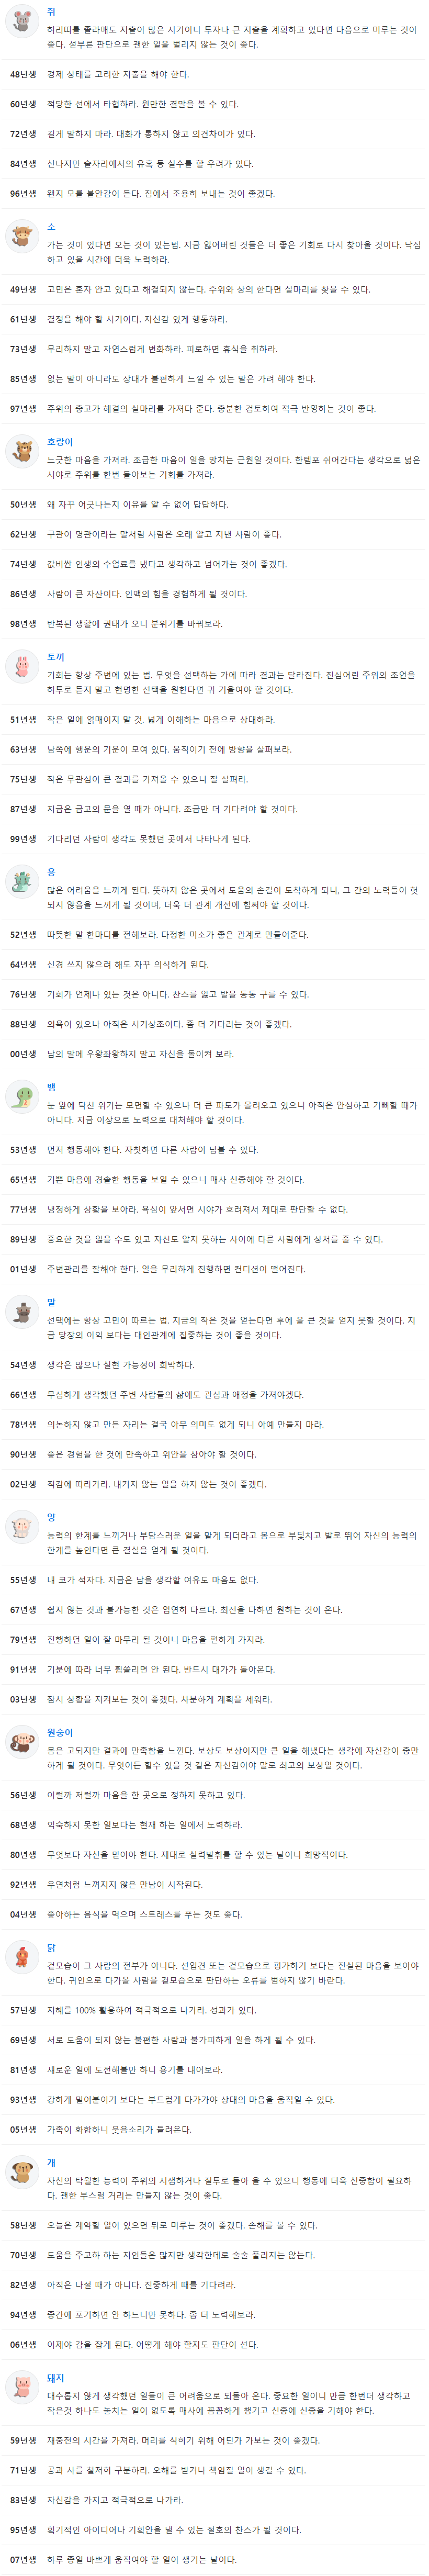The width and height of the screenshot is (429, 2576).
Task: Open the 원숭이 heading link
Action: coord(60,1731)
